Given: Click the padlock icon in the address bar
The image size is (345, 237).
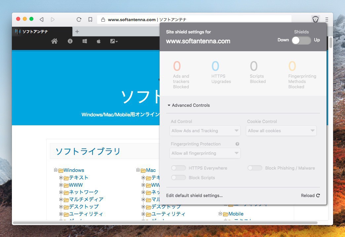Looking at the screenshot, I should tap(103, 20).
